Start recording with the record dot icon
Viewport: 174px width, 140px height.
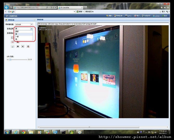(18, 46)
